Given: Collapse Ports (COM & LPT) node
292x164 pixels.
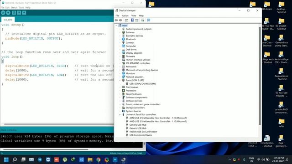Looking at the screenshot, I should [120, 80].
